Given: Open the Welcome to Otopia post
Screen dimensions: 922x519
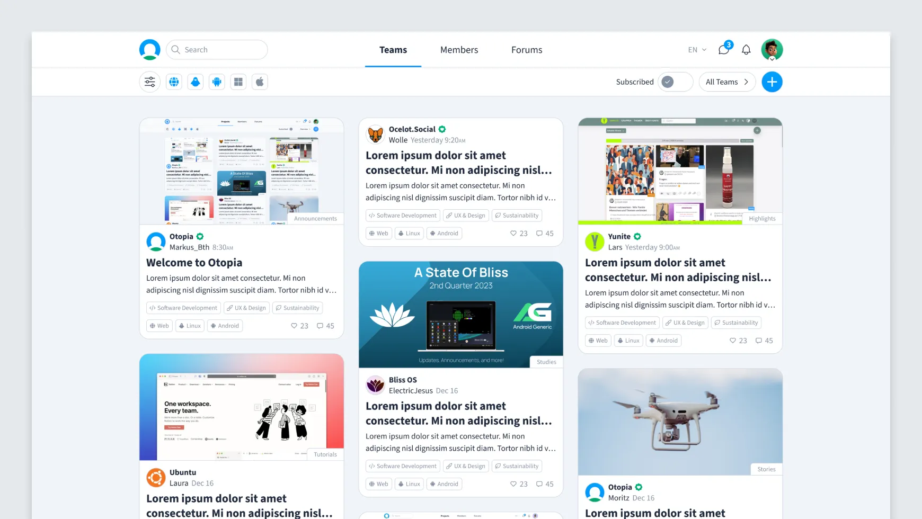Looking at the screenshot, I should click(x=194, y=262).
